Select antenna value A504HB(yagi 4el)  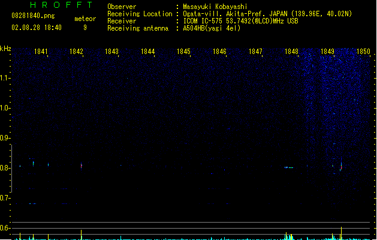point(212,28)
